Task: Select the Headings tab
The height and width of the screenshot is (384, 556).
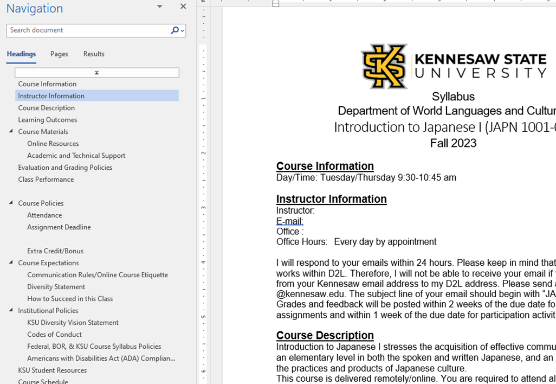Action: coord(21,54)
